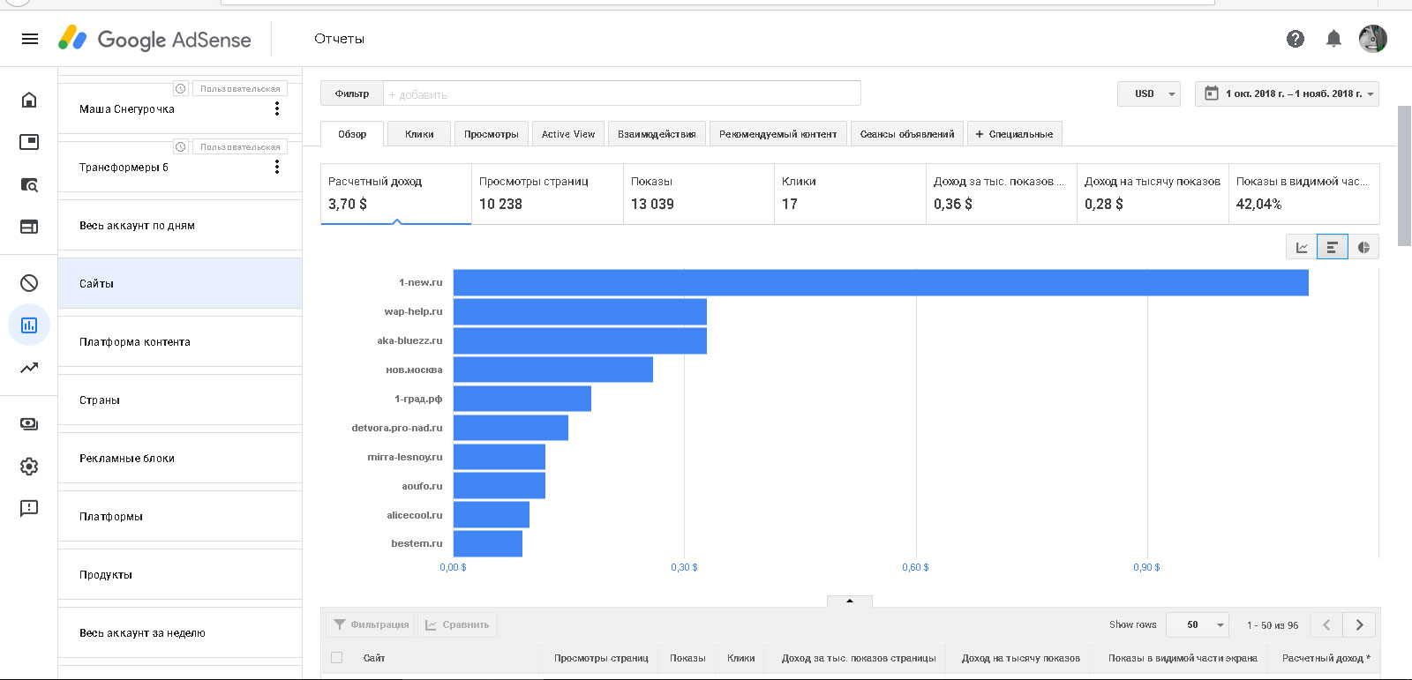This screenshot has height=680, width=1412.
Task: Open the search ads sidebar icon
Action: [29, 184]
